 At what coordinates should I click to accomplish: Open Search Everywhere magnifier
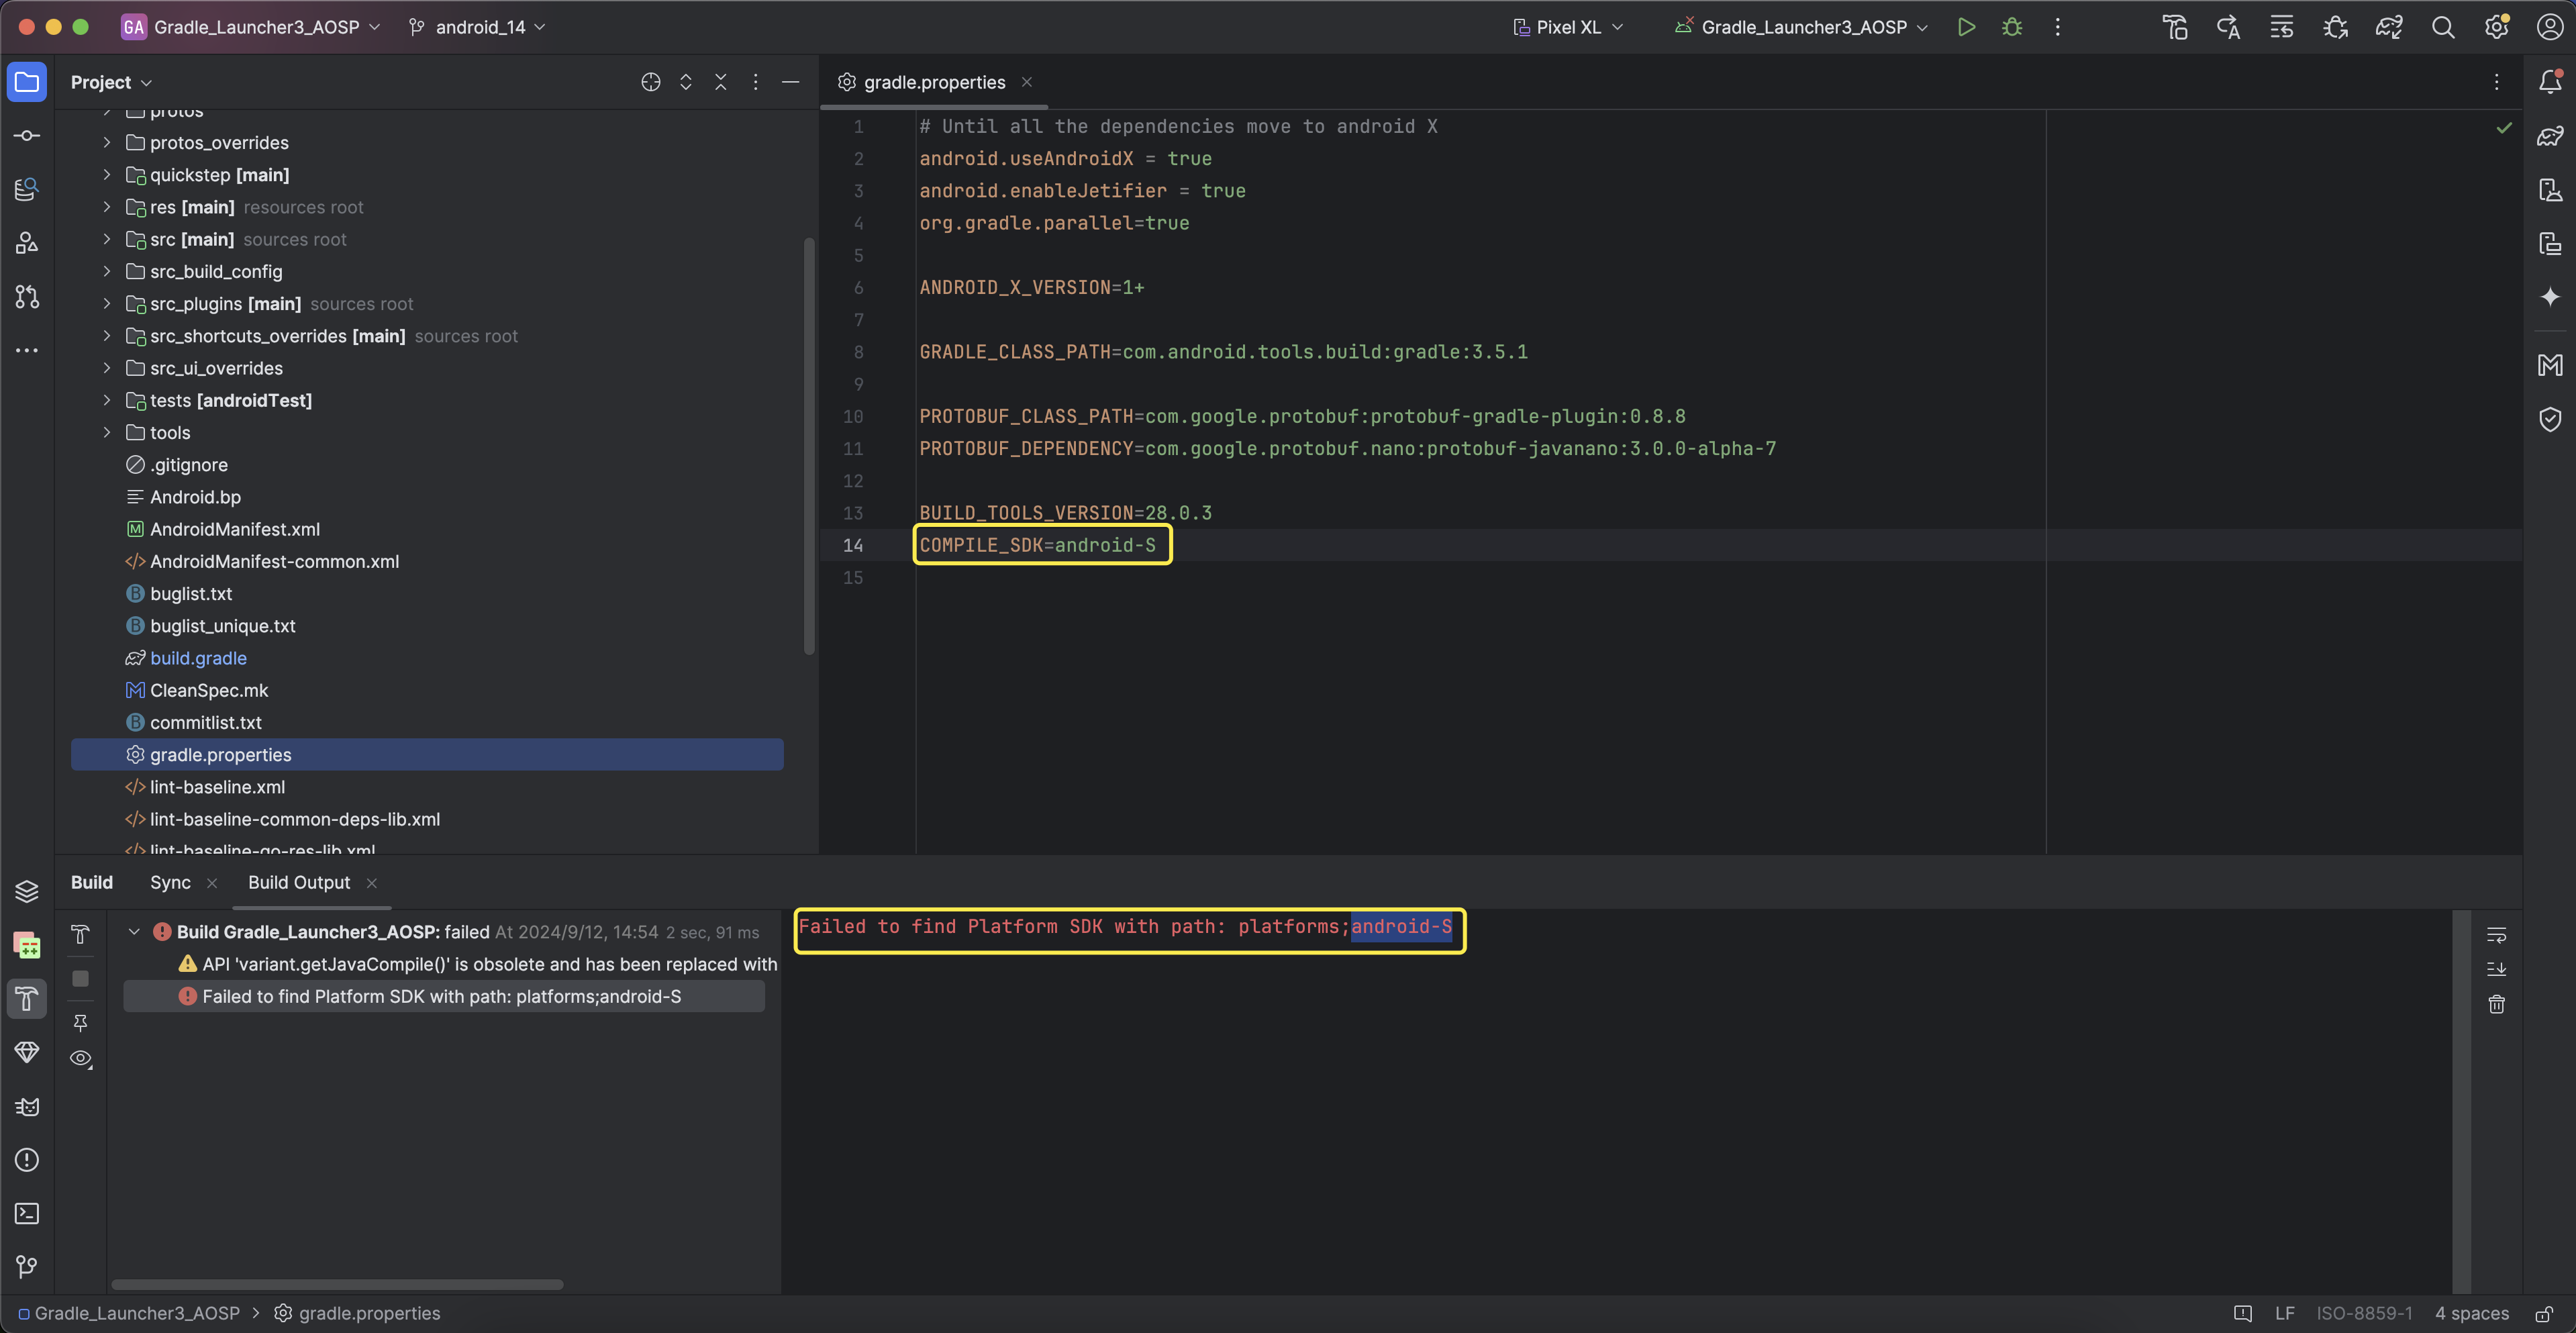coord(2443,27)
